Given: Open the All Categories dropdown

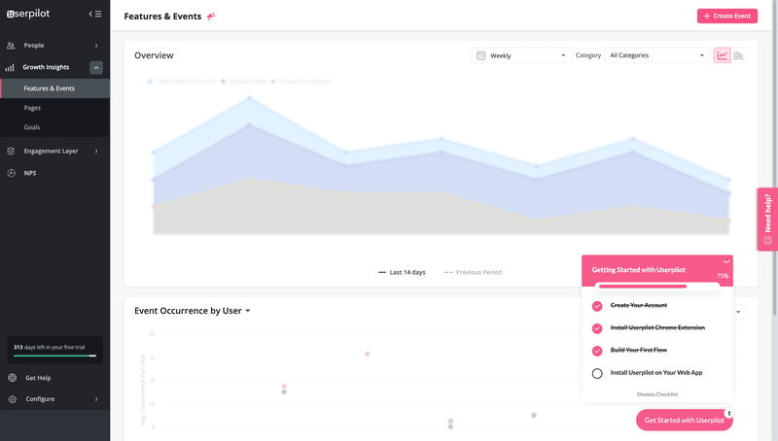Looking at the screenshot, I should [656, 55].
